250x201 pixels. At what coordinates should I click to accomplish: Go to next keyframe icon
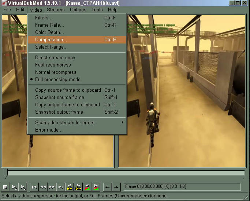click(x=78, y=187)
